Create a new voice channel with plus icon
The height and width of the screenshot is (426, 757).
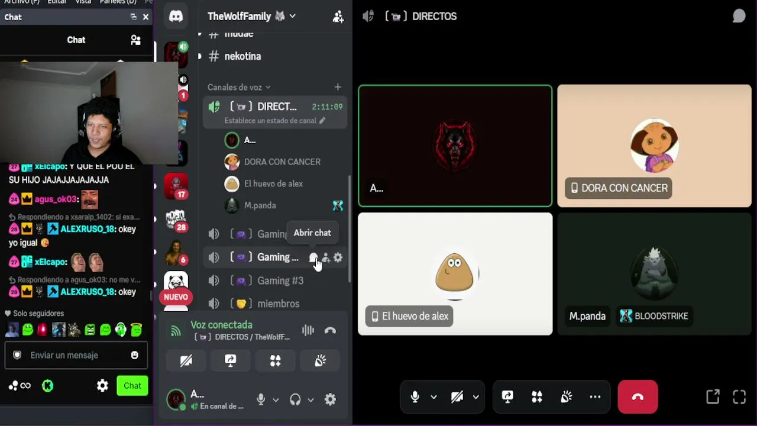(x=338, y=87)
